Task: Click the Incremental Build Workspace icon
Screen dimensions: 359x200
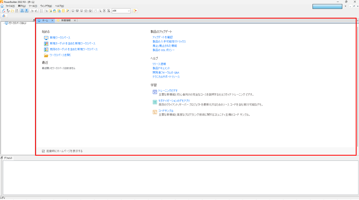Action: (x=73, y=11)
